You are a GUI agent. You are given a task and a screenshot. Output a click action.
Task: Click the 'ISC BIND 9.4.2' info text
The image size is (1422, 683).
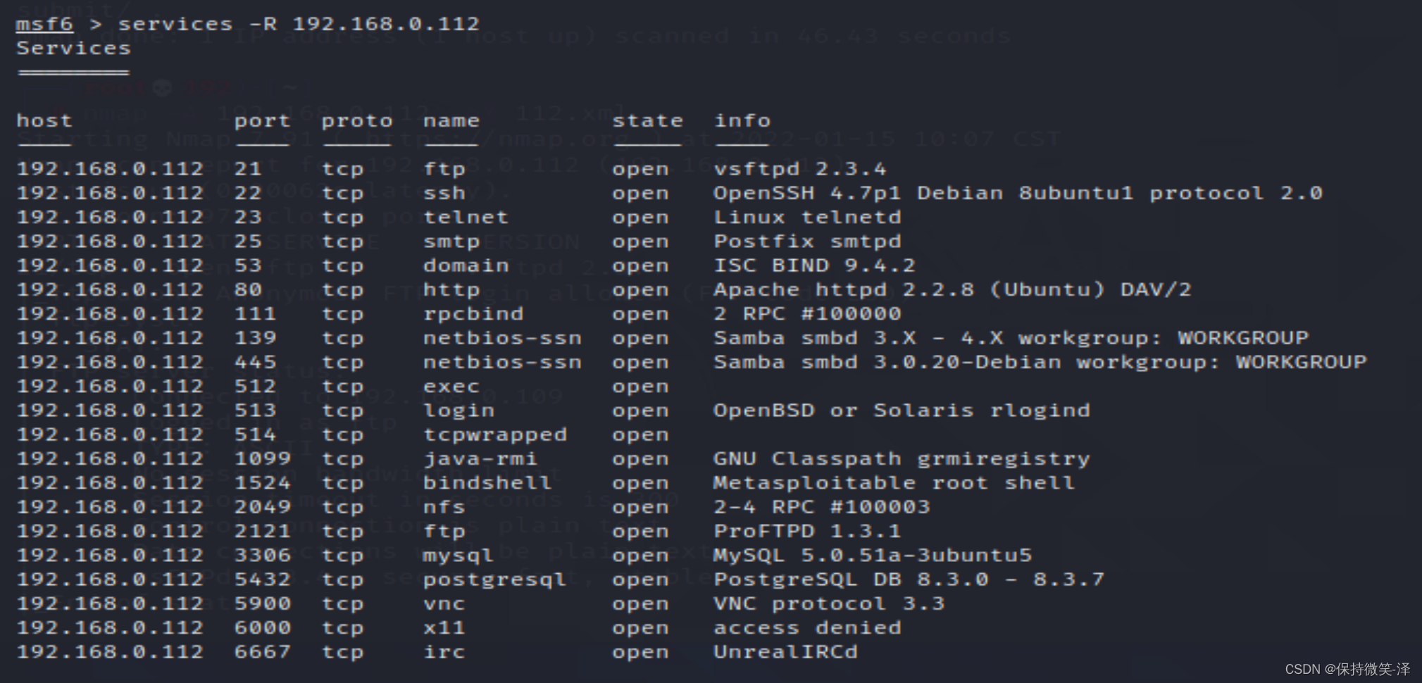coord(813,265)
